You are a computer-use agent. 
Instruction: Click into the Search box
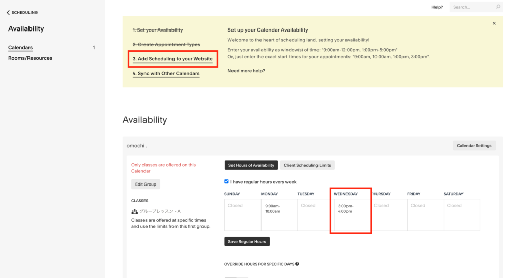473,7
